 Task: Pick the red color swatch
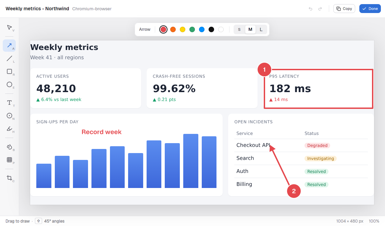coord(163,29)
